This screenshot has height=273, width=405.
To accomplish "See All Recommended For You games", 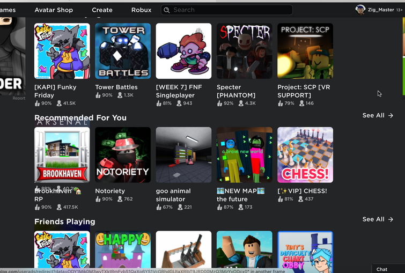I will click(378, 115).
